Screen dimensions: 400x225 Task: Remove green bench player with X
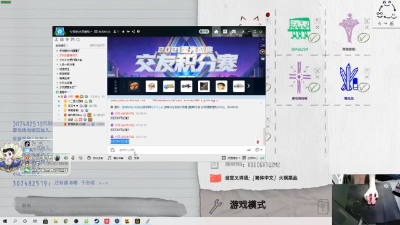click(x=317, y=27)
